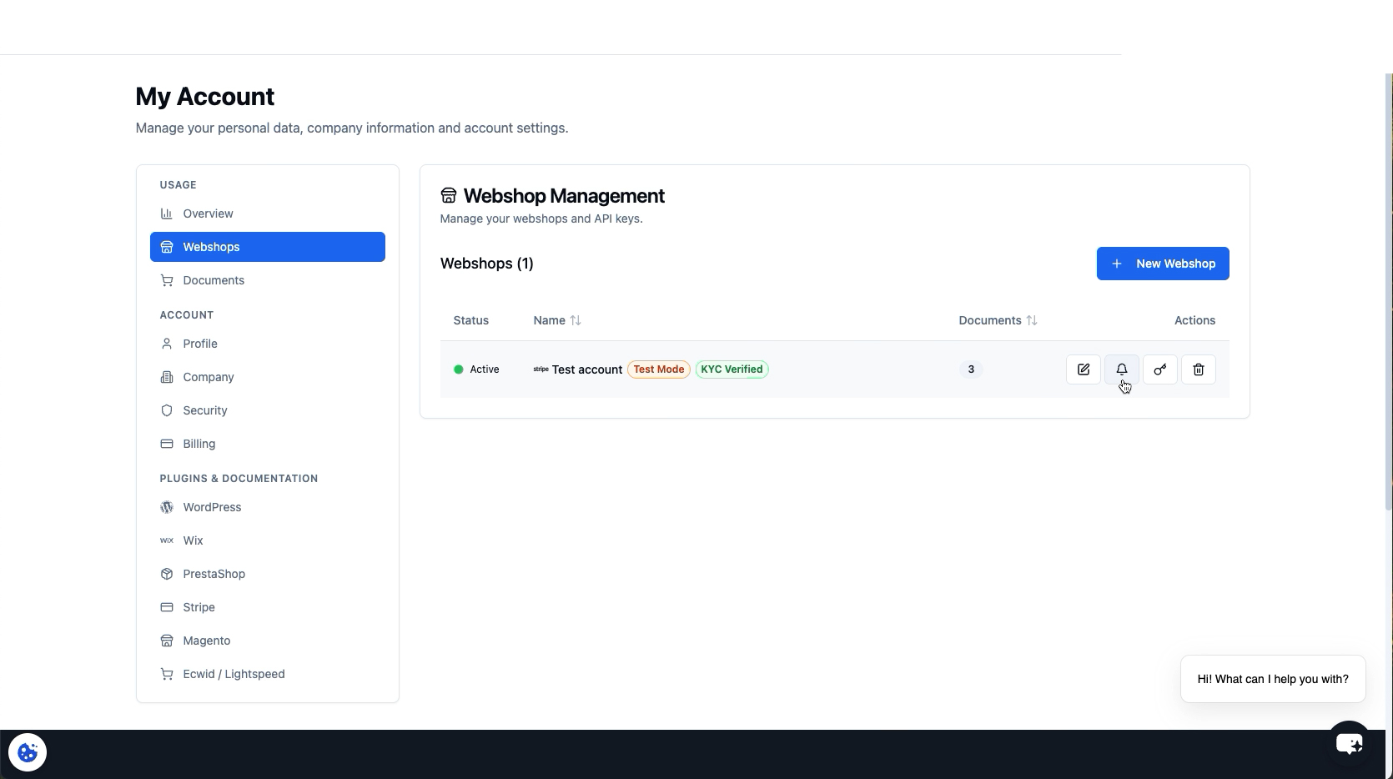
Task: Open the Overview section
Action: 268,214
